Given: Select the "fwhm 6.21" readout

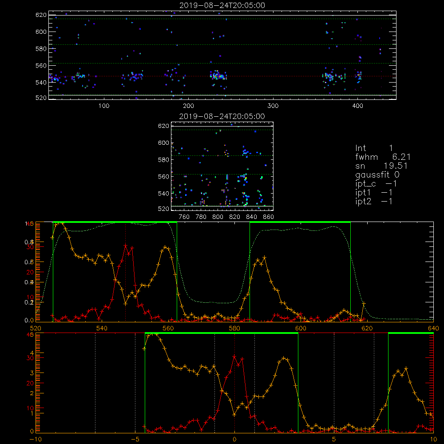Looking at the screenshot, I should (x=383, y=157).
